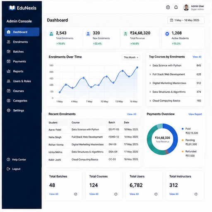Viewport: 212px width, 212px height.
Task: Open the This Month dropdown
Action: pos(131,57)
